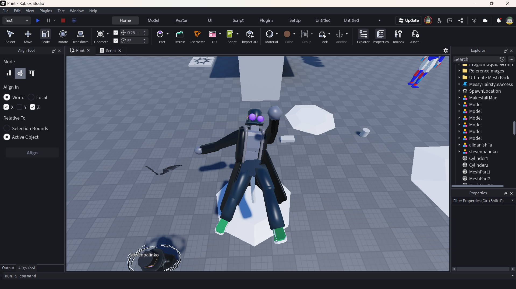This screenshot has width=516, height=289.
Task: Choose the Scale tool
Action: [45, 36]
